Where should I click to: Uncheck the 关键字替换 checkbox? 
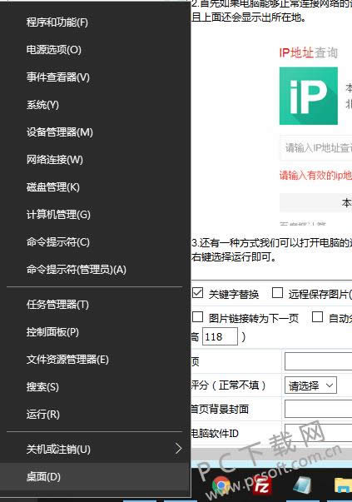pyautogui.click(x=197, y=293)
